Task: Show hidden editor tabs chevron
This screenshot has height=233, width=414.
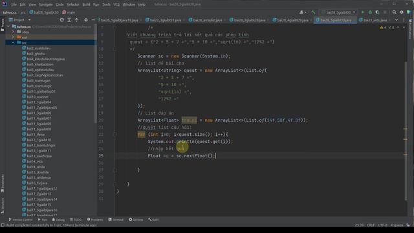Action: (397, 20)
